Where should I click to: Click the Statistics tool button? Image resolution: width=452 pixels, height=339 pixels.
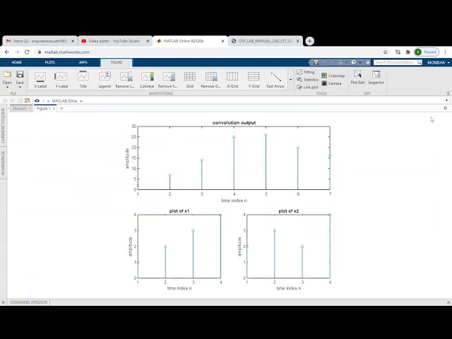coord(309,80)
